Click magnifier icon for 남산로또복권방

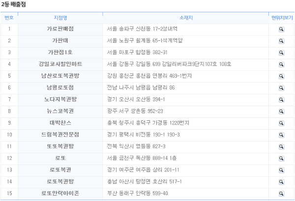pyautogui.click(x=281, y=76)
